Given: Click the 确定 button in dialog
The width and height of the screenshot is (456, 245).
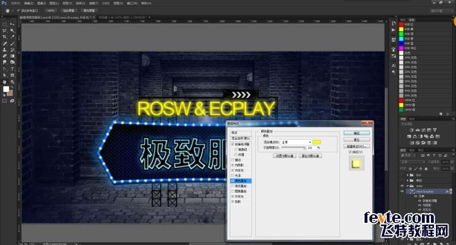Looking at the screenshot, I should (357, 133).
